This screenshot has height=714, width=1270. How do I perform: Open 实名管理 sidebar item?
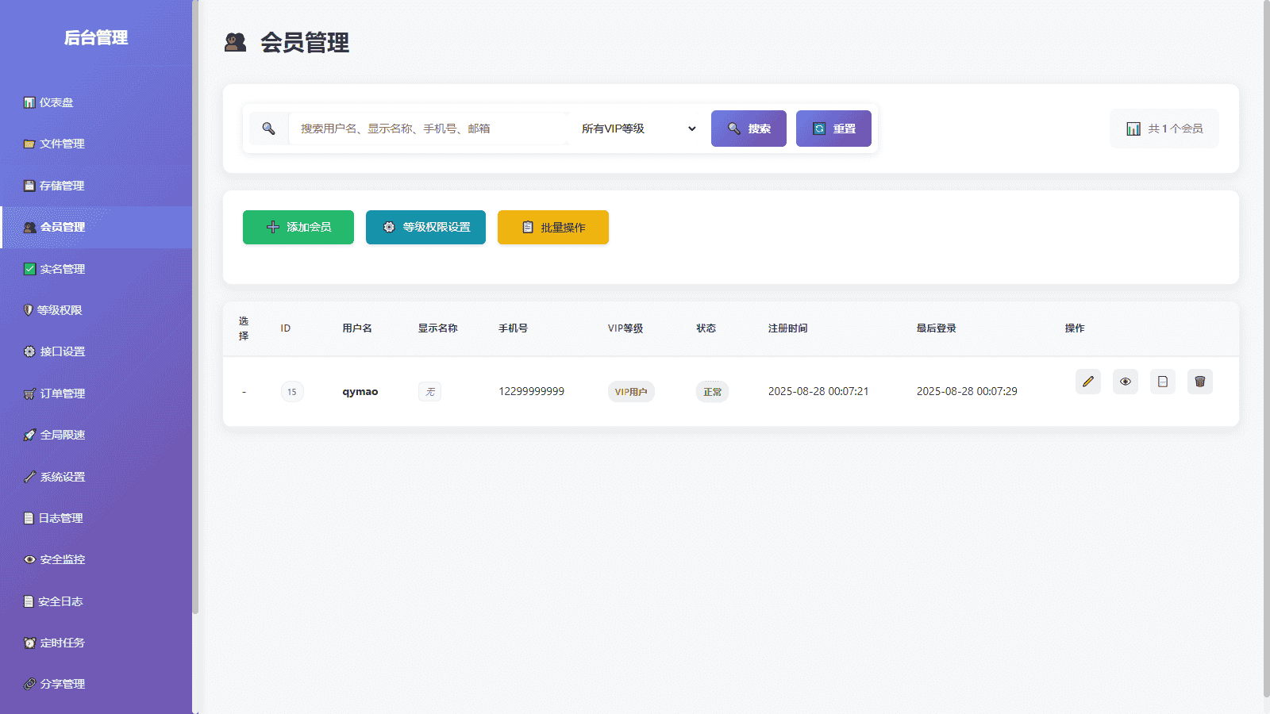tap(62, 269)
